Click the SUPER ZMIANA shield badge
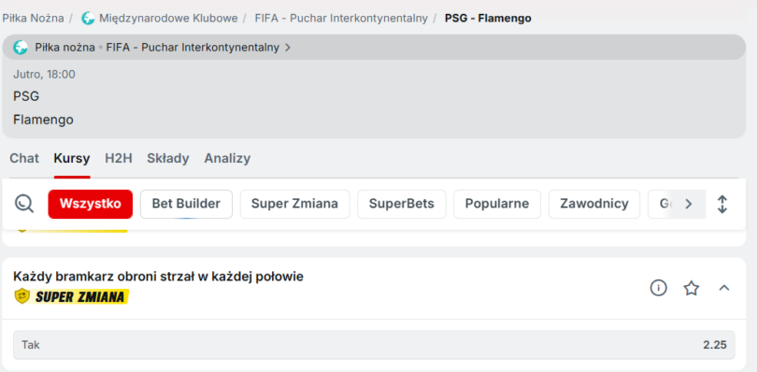 (x=22, y=296)
